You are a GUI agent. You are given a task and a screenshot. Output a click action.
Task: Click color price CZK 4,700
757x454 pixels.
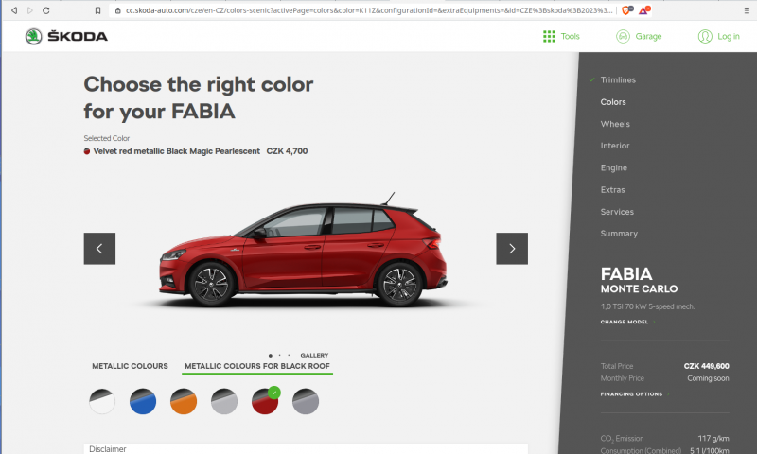pos(287,151)
